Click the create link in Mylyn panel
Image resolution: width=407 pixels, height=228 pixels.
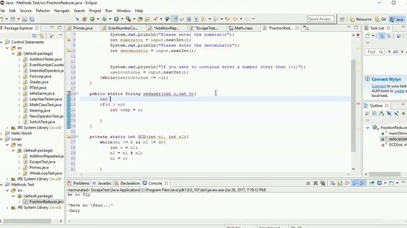pos(399,91)
